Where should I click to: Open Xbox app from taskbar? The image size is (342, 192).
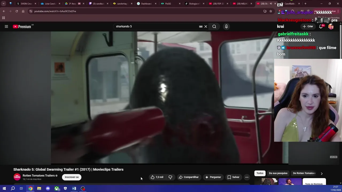coord(57,189)
